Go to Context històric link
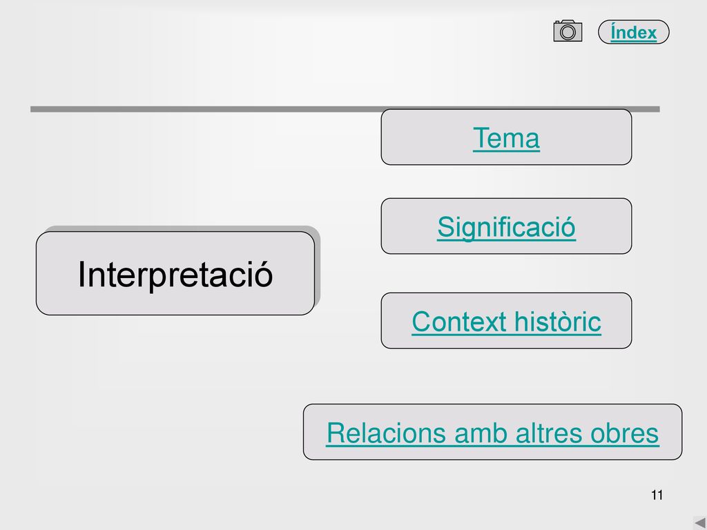Screen dimensions: 707x530 (506, 322)
